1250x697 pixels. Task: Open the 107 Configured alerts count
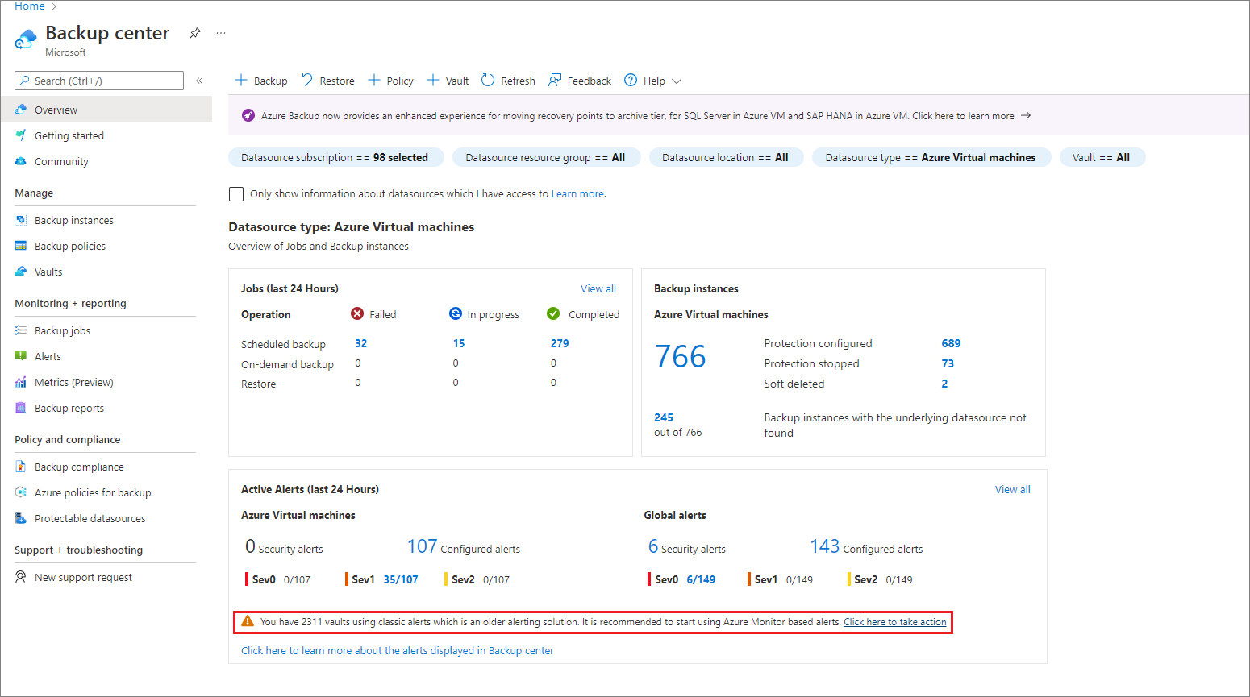tap(422, 546)
